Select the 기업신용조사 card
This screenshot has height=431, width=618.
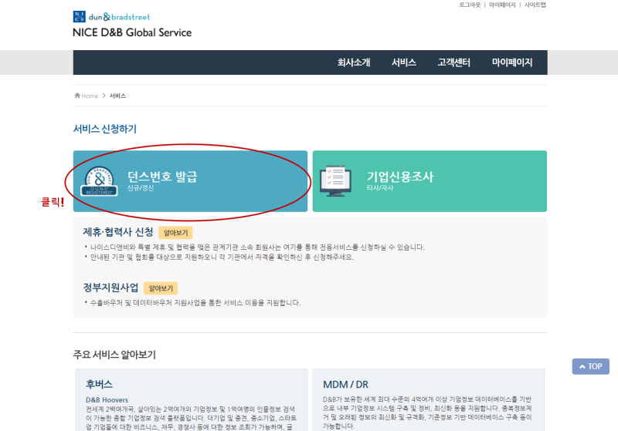pyautogui.click(x=430, y=181)
